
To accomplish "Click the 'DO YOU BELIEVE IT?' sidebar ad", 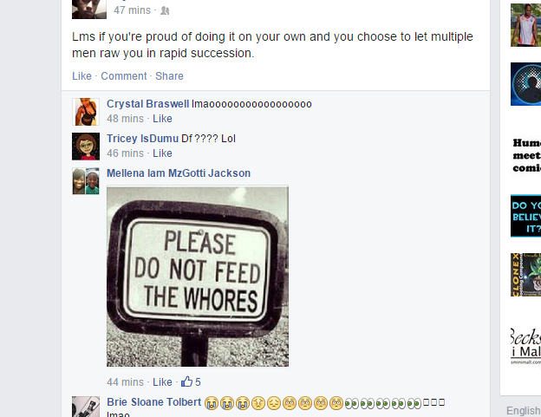I will [525, 216].
